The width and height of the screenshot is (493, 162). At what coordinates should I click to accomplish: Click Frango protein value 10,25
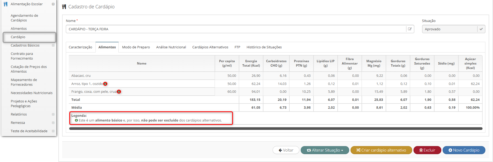[306, 92]
